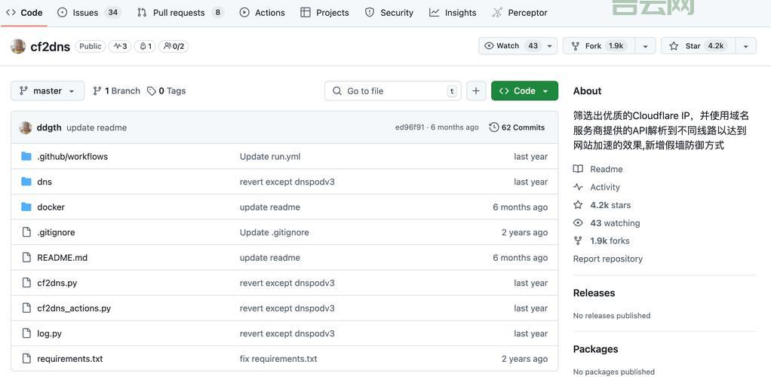View the 1 Branch list
This screenshot has height=377, width=771.
116,90
